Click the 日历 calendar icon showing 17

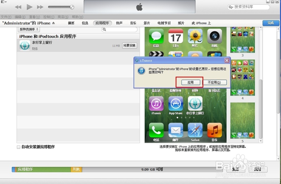point(176,36)
